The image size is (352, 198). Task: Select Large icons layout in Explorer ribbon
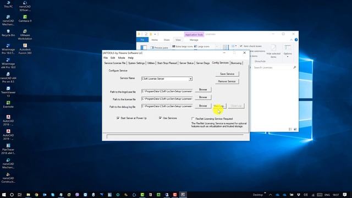202,46
